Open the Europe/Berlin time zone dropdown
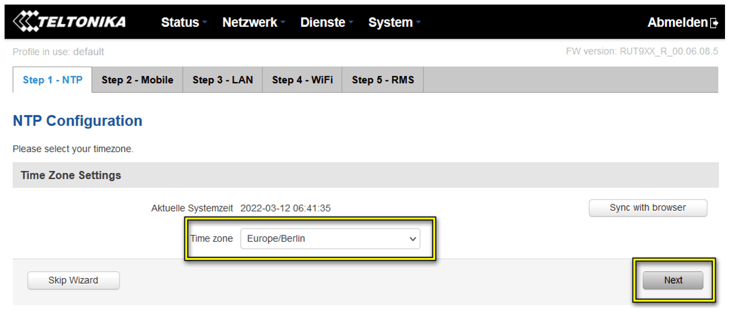This screenshot has height=322, width=729. coord(330,239)
